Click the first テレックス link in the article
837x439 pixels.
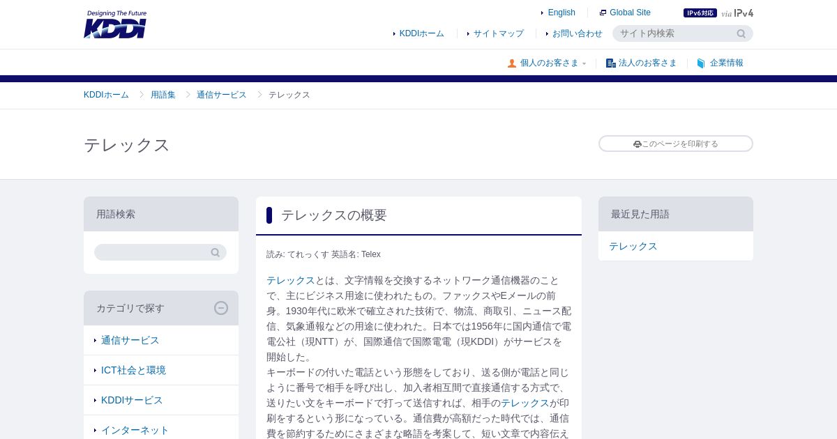(291, 280)
